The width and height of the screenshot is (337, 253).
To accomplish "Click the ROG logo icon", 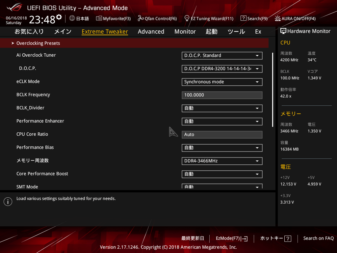I will point(14,7).
